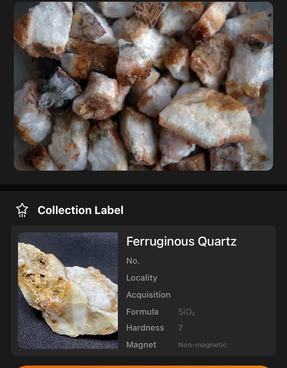Tap the specimen thumbnail in the label card
The width and height of the screenshot is (287, 368).
[68, 290]
